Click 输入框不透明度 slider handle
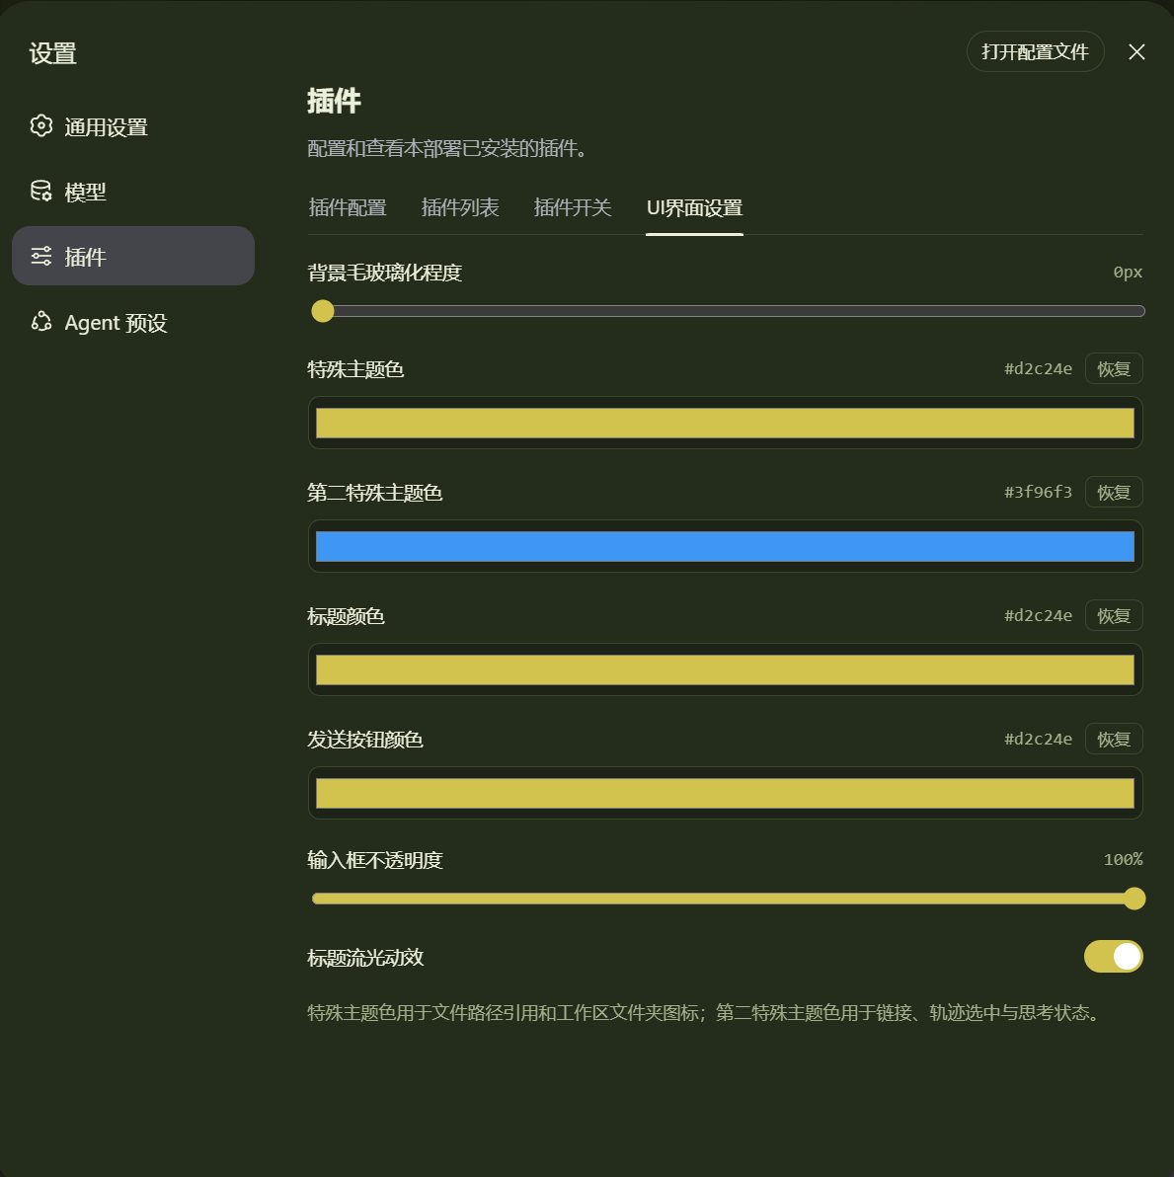 coord(1135,899)
